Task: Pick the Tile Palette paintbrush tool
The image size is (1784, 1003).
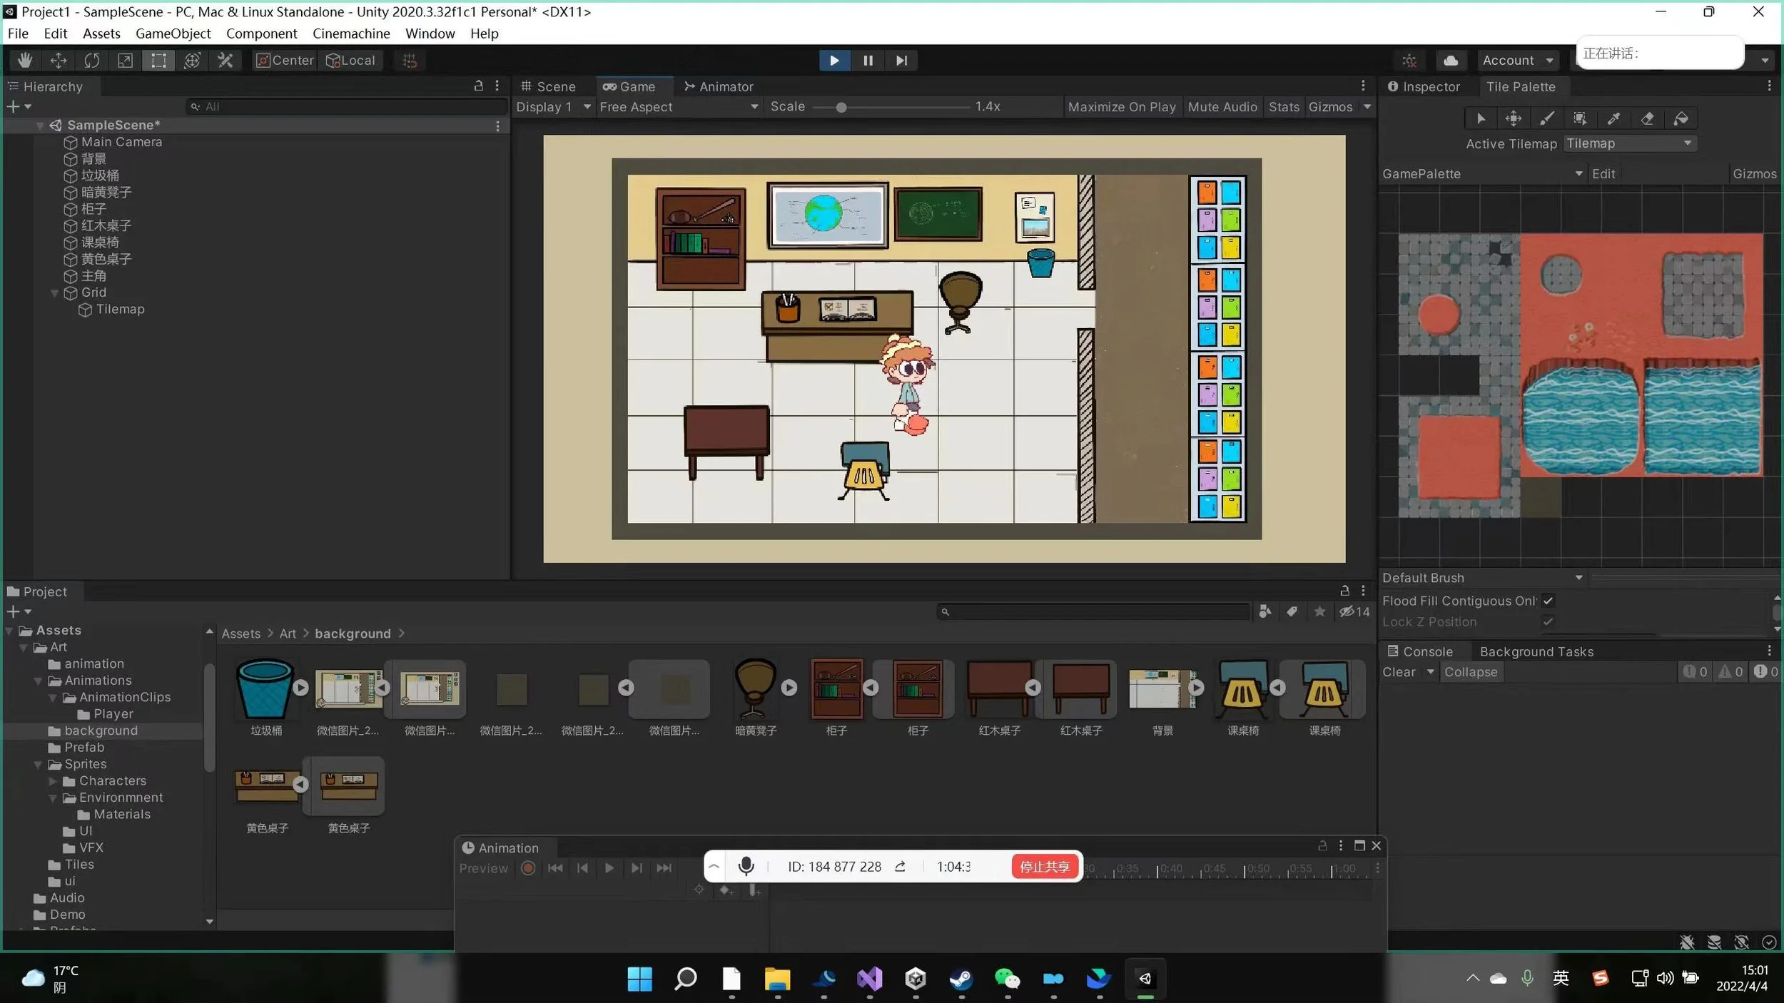Action: pos(1546,118)
